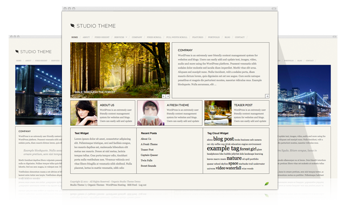This screenshot has height=205, width=345.
Task: Open 'Sweet Sounds' recent post
Action: (148, 166)
